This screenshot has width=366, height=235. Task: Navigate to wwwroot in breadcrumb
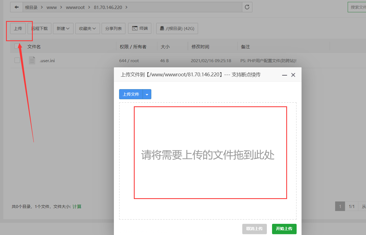tap(75, 7)
